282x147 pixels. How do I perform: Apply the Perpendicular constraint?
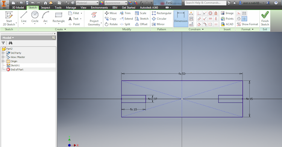coord(205,19)
